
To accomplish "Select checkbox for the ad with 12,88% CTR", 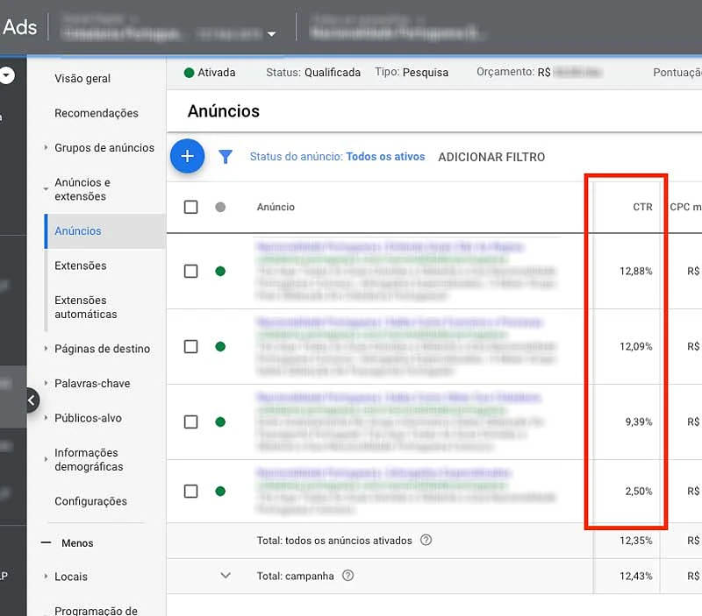I will tap(190, 271).
